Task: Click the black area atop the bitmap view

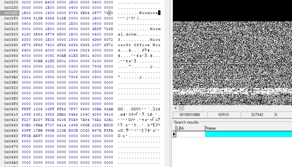Action: (232, 11)
